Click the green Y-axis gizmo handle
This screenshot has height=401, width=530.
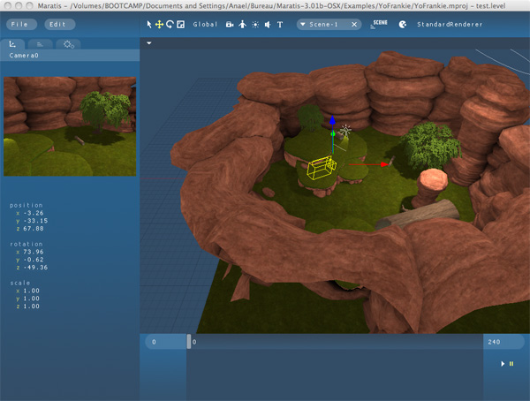tap(333, 134)
